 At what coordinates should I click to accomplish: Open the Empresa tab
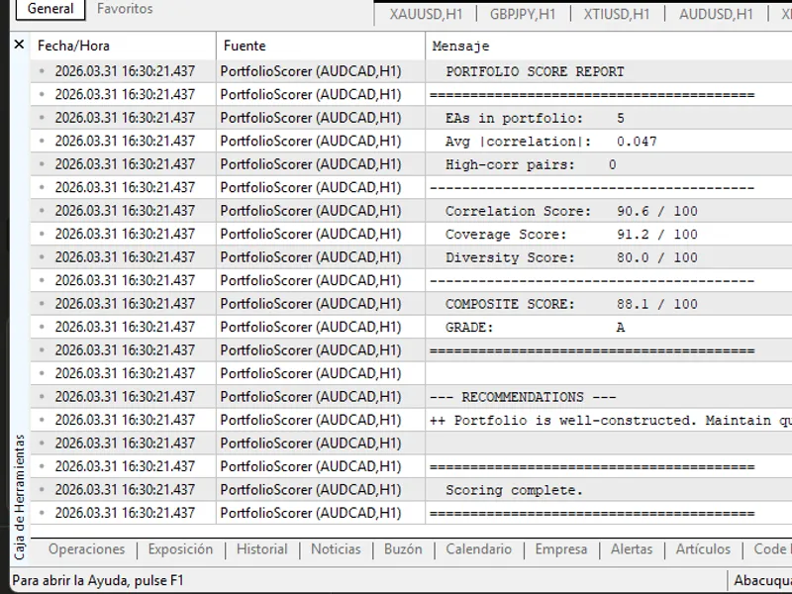click(x=561, y=549)
